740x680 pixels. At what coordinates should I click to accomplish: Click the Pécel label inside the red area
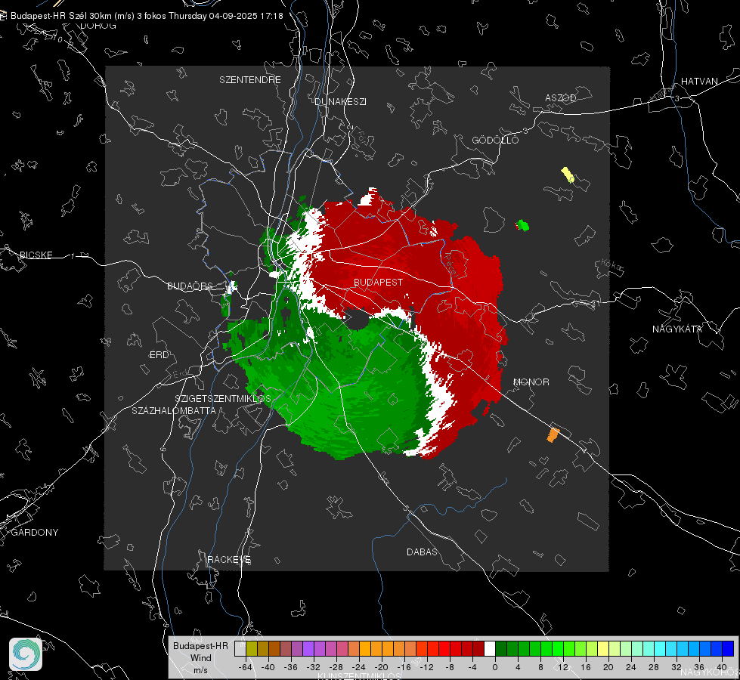pyautogui.click(x=451, y=264)
